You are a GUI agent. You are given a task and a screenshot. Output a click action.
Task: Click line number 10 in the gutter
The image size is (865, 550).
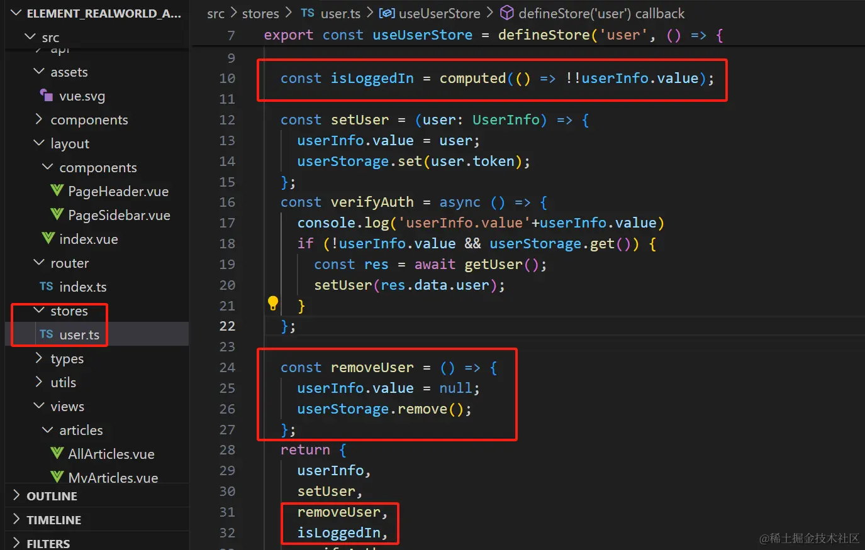click(227, 78)
